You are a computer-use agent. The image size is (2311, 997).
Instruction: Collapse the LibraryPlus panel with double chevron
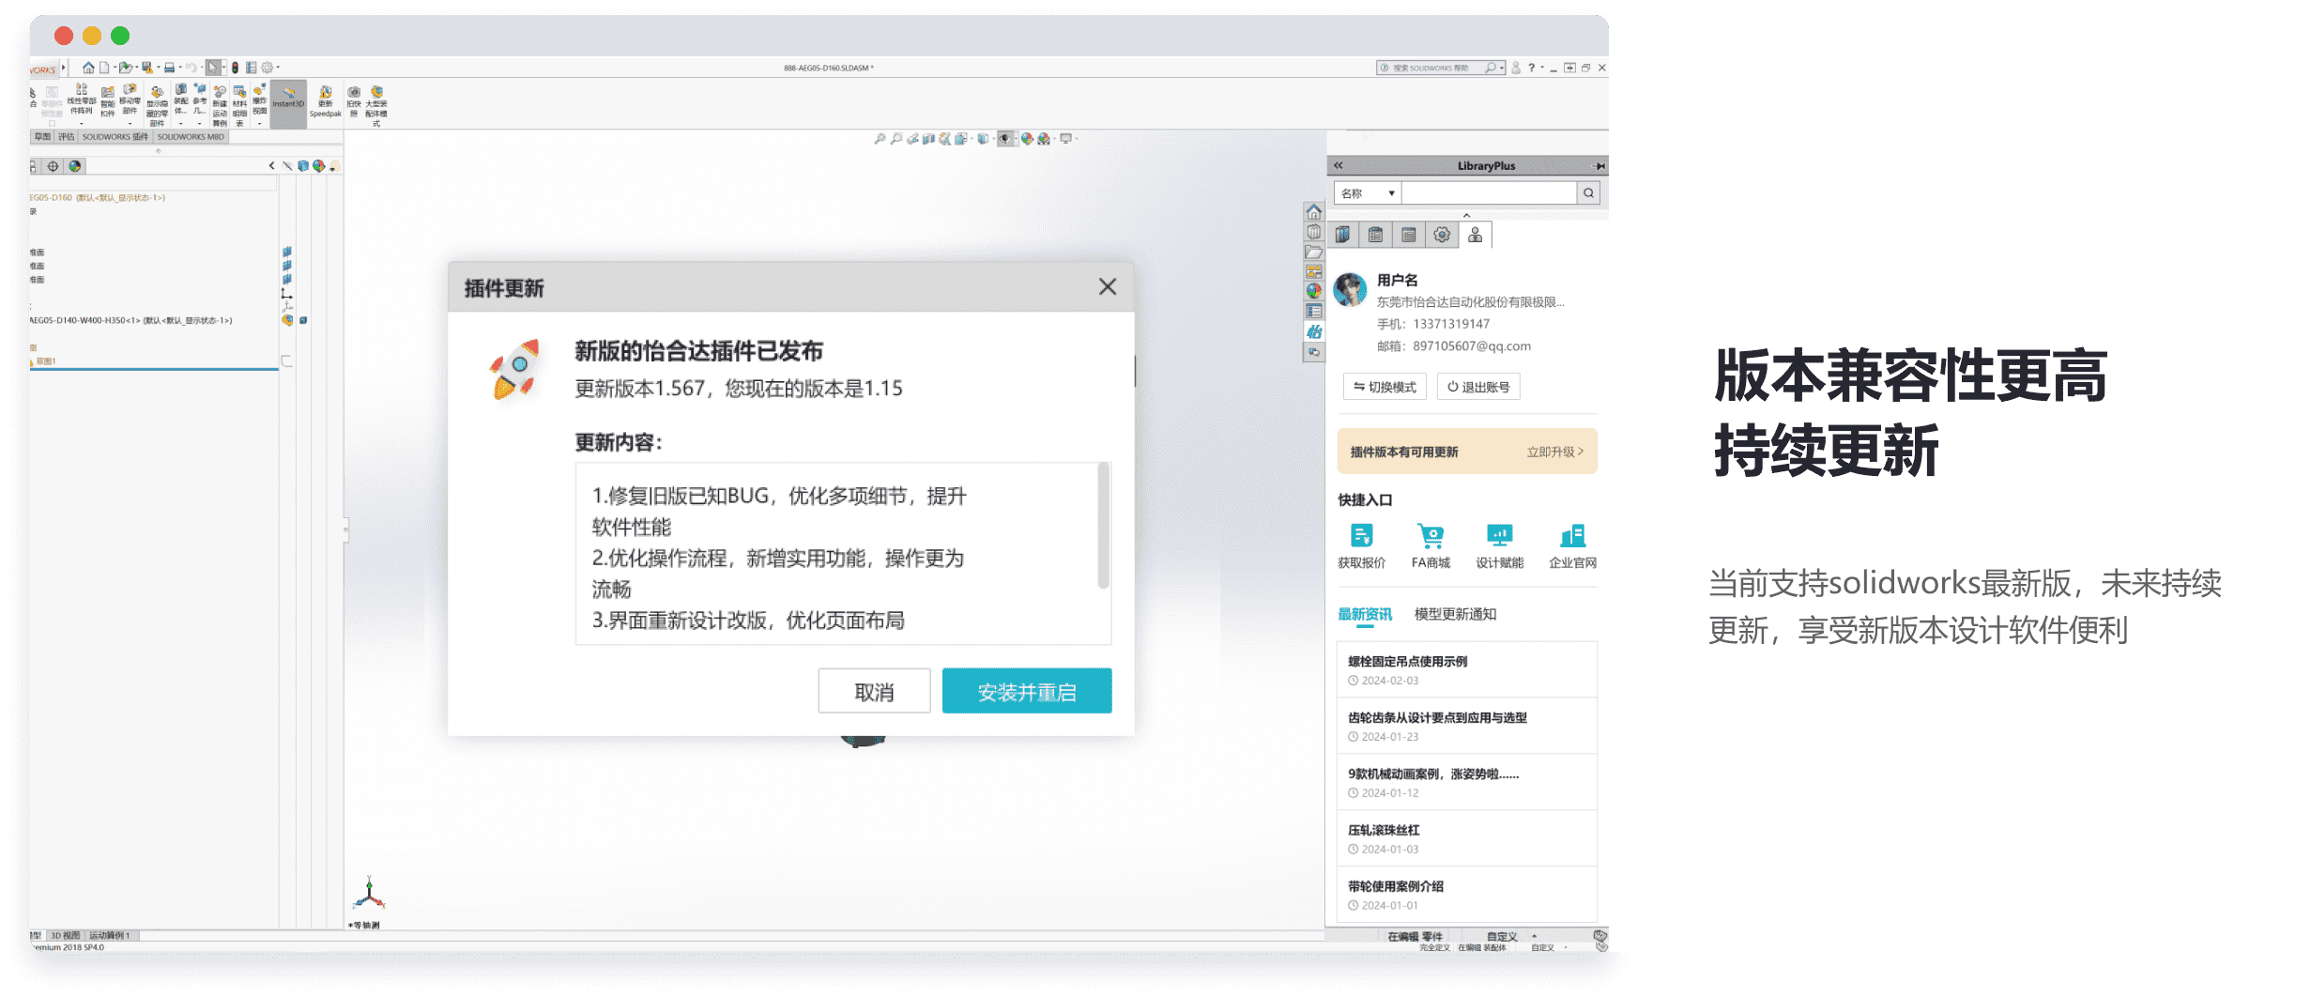coord(1339,166)
